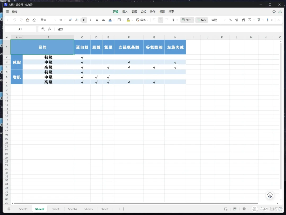Click the redo arrow icon
The image size is (286, 215).
coord(21,20)
